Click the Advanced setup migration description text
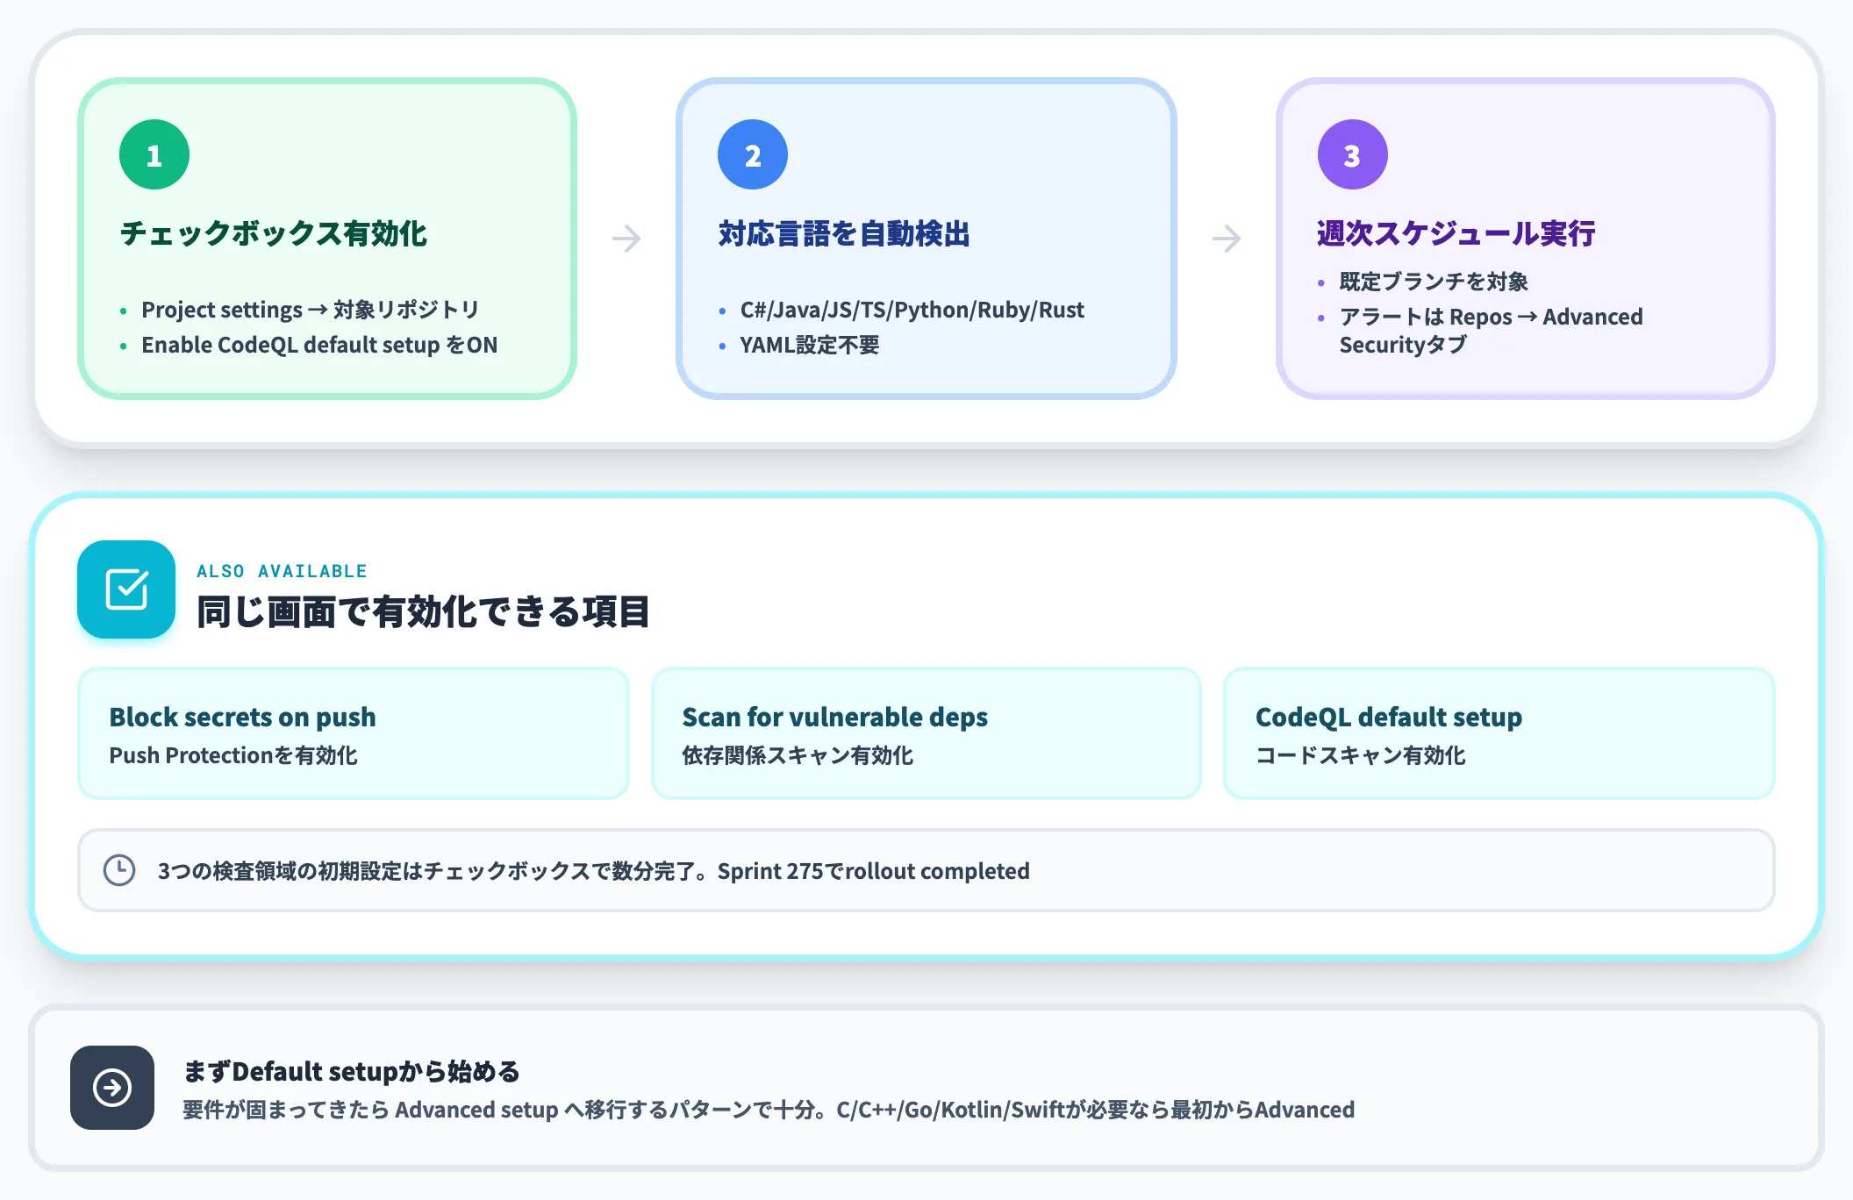 pos(769,1110)
